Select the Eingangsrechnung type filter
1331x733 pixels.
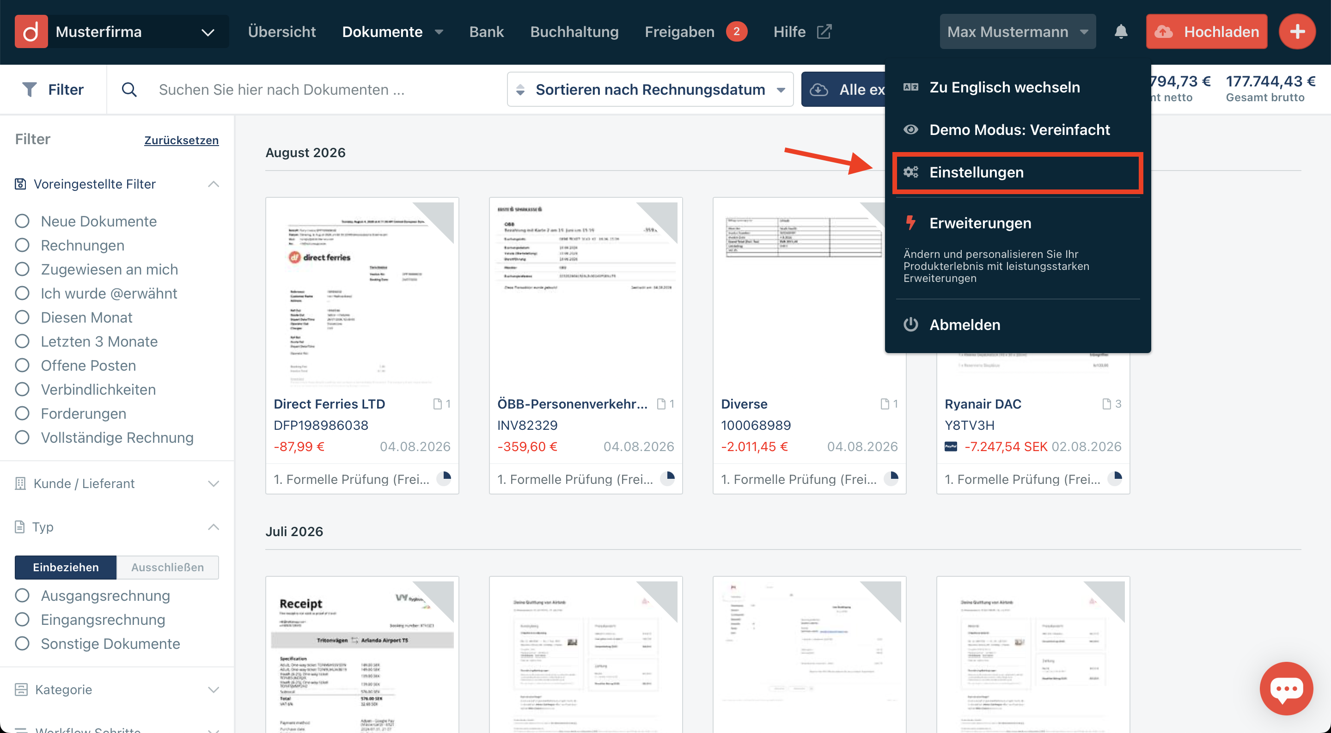click(22, 619)
